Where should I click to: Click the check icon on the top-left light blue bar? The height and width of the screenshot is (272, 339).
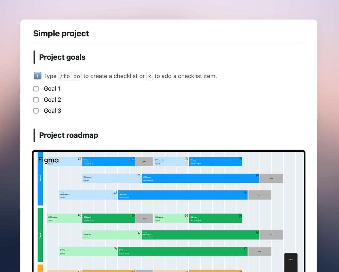point(79,159)
